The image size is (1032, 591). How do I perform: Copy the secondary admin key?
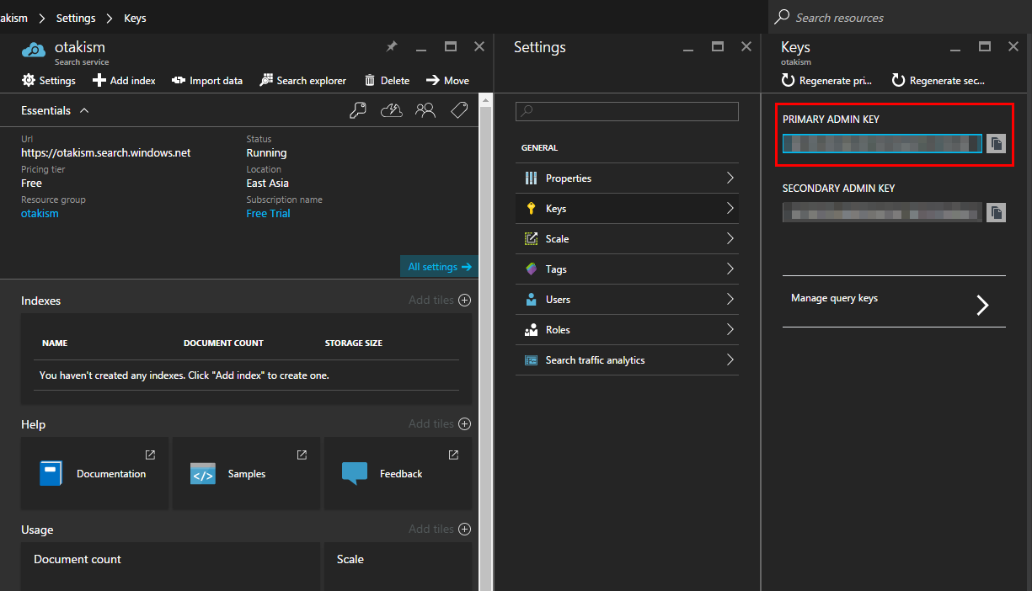[x=996, y=212]
